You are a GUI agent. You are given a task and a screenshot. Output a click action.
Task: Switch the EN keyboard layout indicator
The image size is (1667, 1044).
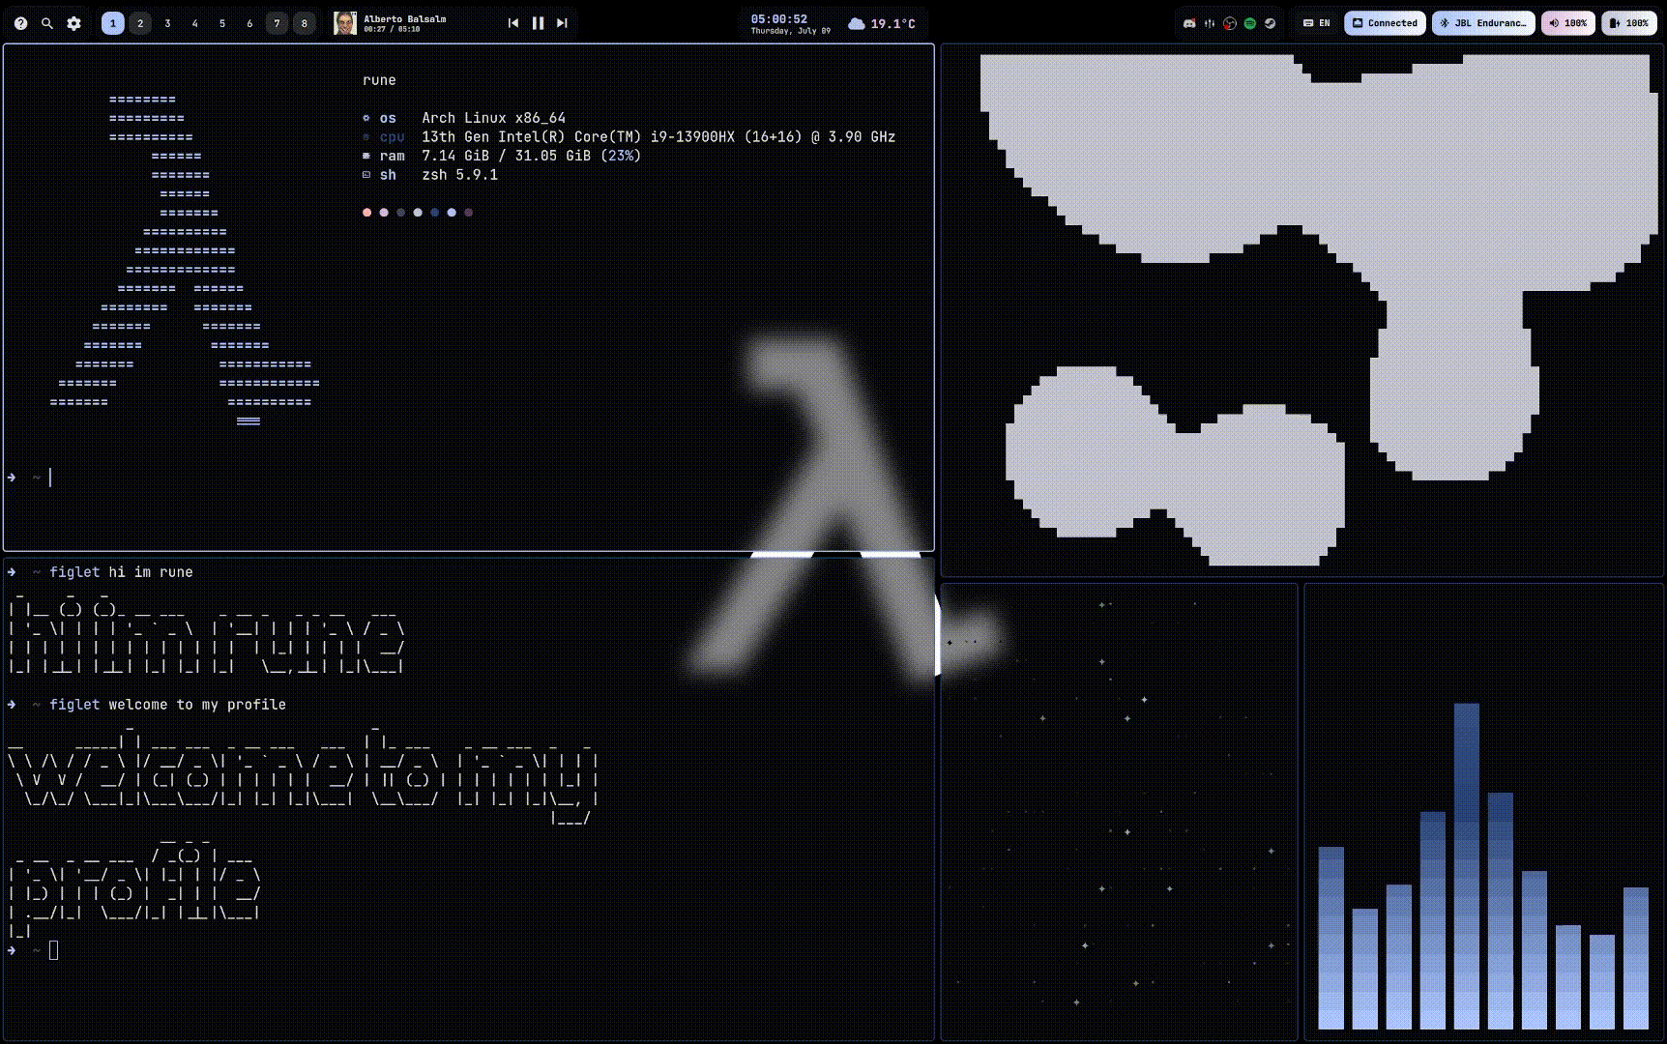tap(1317, 23)
